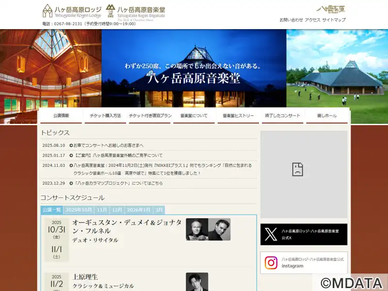Screen dimensions: 388x291
Task: Click the 10/31 to 11/1 date box
Action: coord(57,240)
